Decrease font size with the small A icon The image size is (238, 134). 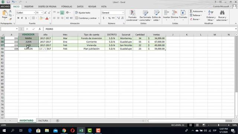point(49,13)
